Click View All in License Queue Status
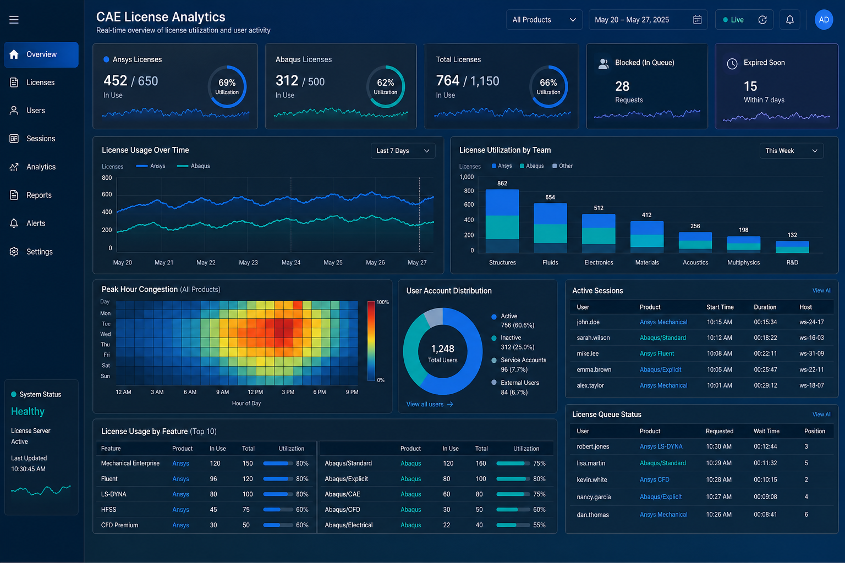 [x=822, y=415]
